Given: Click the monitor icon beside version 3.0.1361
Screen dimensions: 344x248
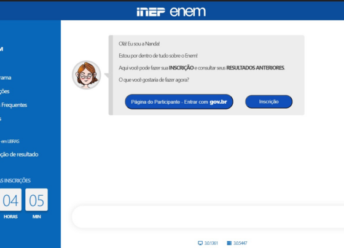Looking at the screenshot, I should point(200,243).
